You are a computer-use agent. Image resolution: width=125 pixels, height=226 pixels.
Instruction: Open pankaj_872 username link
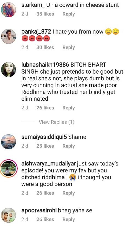[x=36, y=32]
